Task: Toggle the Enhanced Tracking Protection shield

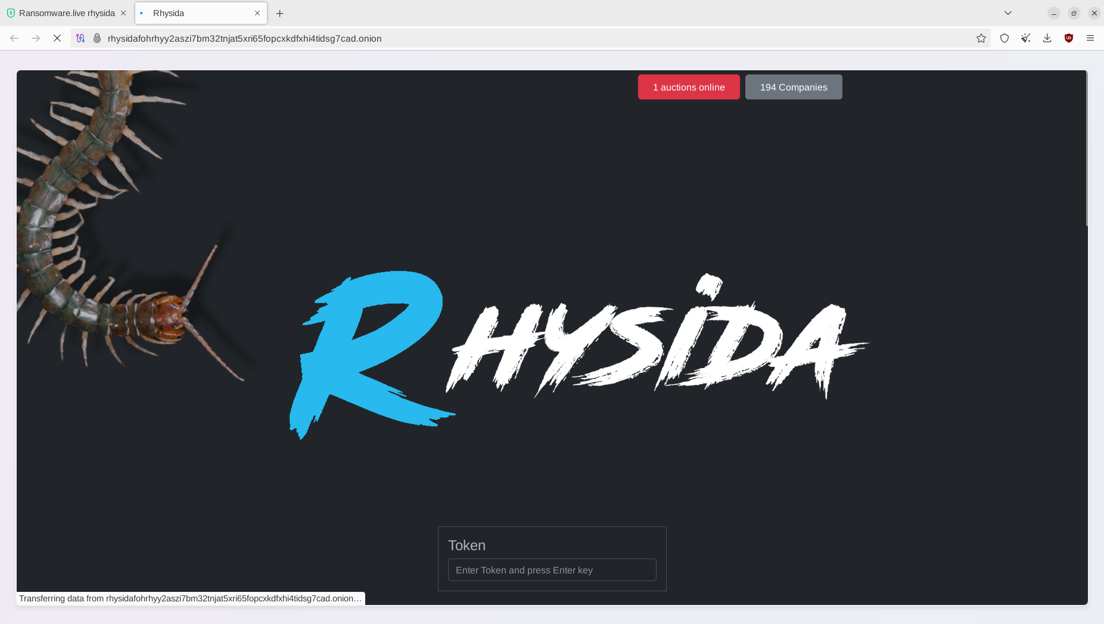Action: click(1005, 38)
